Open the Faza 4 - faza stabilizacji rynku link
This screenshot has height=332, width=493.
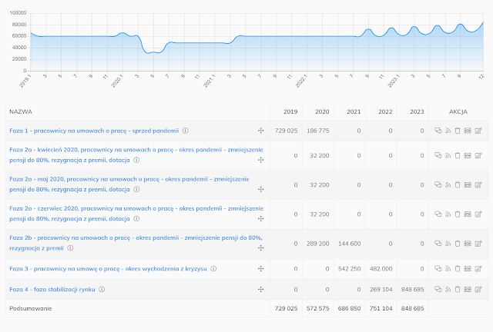pyautogui.click(x=52, y=289)
